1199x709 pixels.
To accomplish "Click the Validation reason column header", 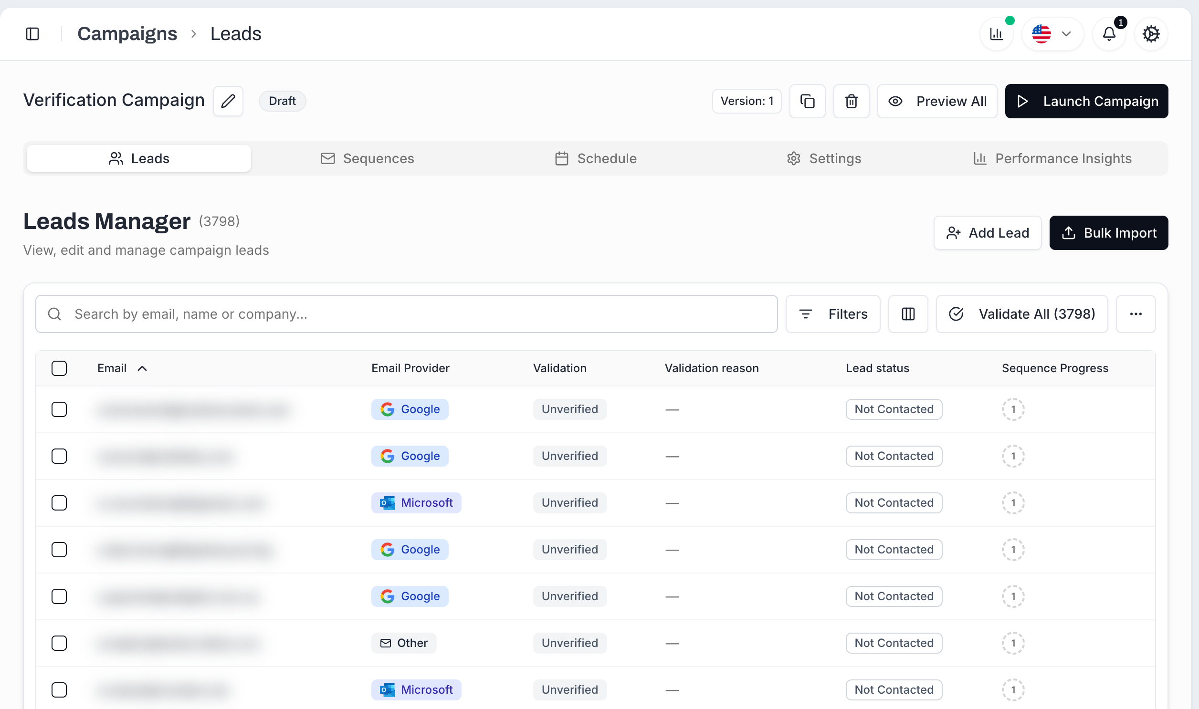I will [x=712, y=368].
